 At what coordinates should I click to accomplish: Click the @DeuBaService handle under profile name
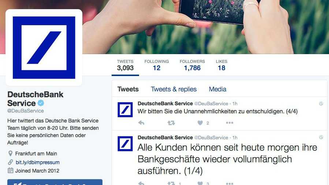click(26, 111)
